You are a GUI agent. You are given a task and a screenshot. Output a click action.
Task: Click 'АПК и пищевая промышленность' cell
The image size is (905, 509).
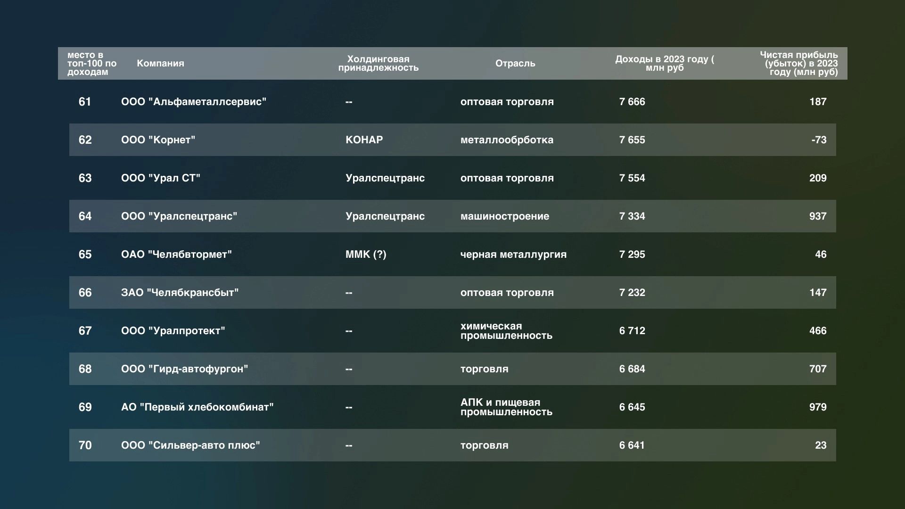tap(506, 407)
